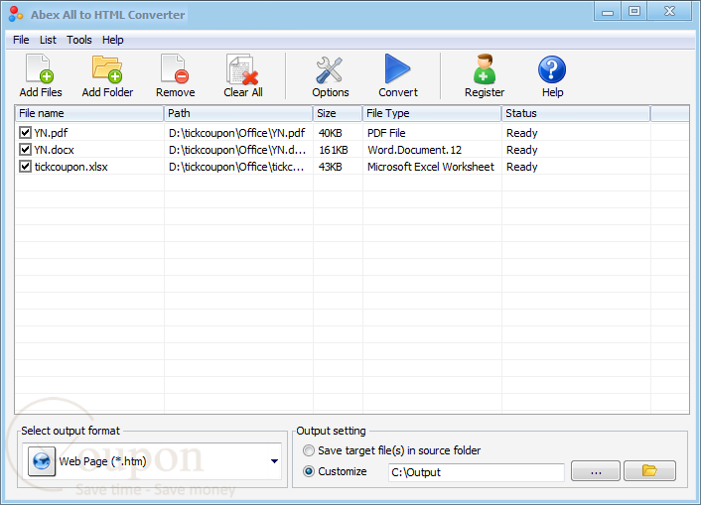Click the D:\tickcoupon\Office\YN.pdf path cell
This screenshot has width=701, height=505.
coord(237,133)
